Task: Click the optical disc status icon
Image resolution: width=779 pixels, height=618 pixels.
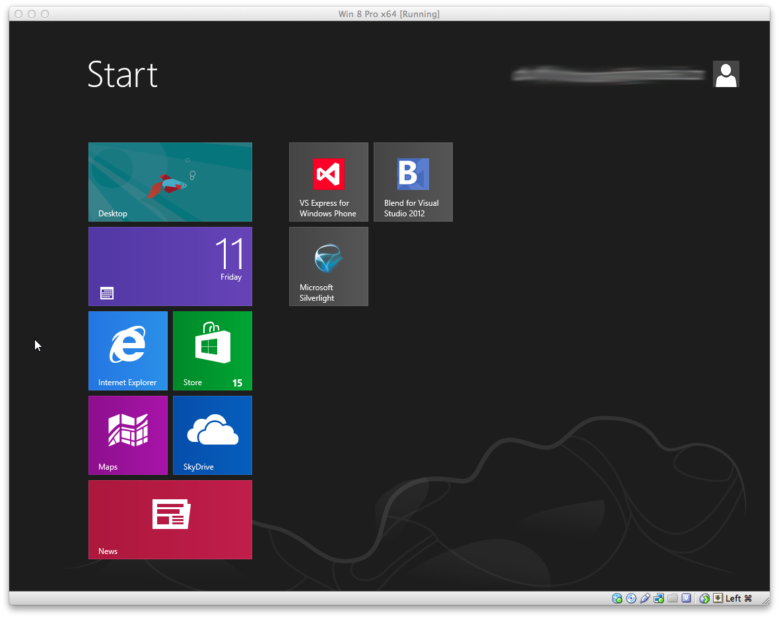Action: pyautogui.click(x=631, y=598)
